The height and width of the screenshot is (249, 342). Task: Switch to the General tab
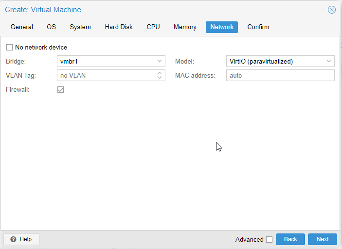[22, 27]
